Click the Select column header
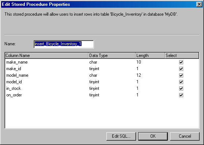The width and height of the screenshot is (204, 145). click(x=182, y=56)
